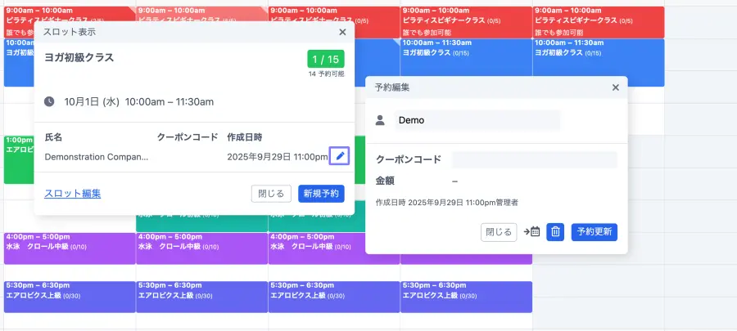Click the Demo name field

(x=477, y=120)
